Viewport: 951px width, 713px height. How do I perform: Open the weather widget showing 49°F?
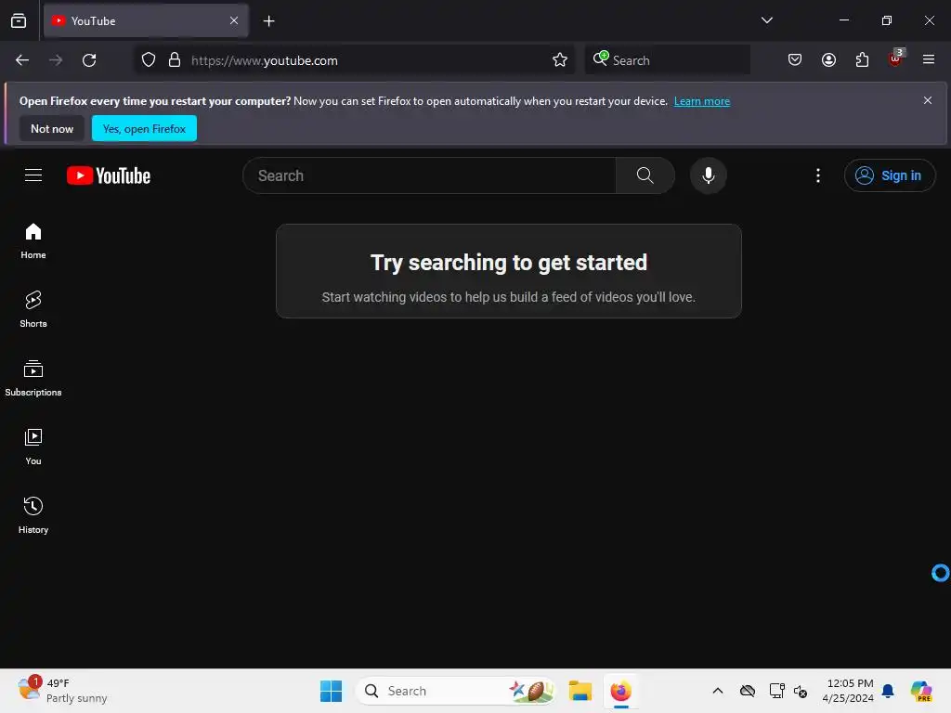(62, 690)
